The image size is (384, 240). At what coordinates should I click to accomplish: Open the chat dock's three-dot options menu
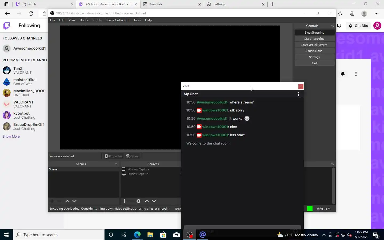[x=298, y=94]
